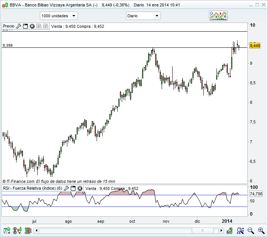
Task: Click the ago time axis label
Action: point(68,222)
